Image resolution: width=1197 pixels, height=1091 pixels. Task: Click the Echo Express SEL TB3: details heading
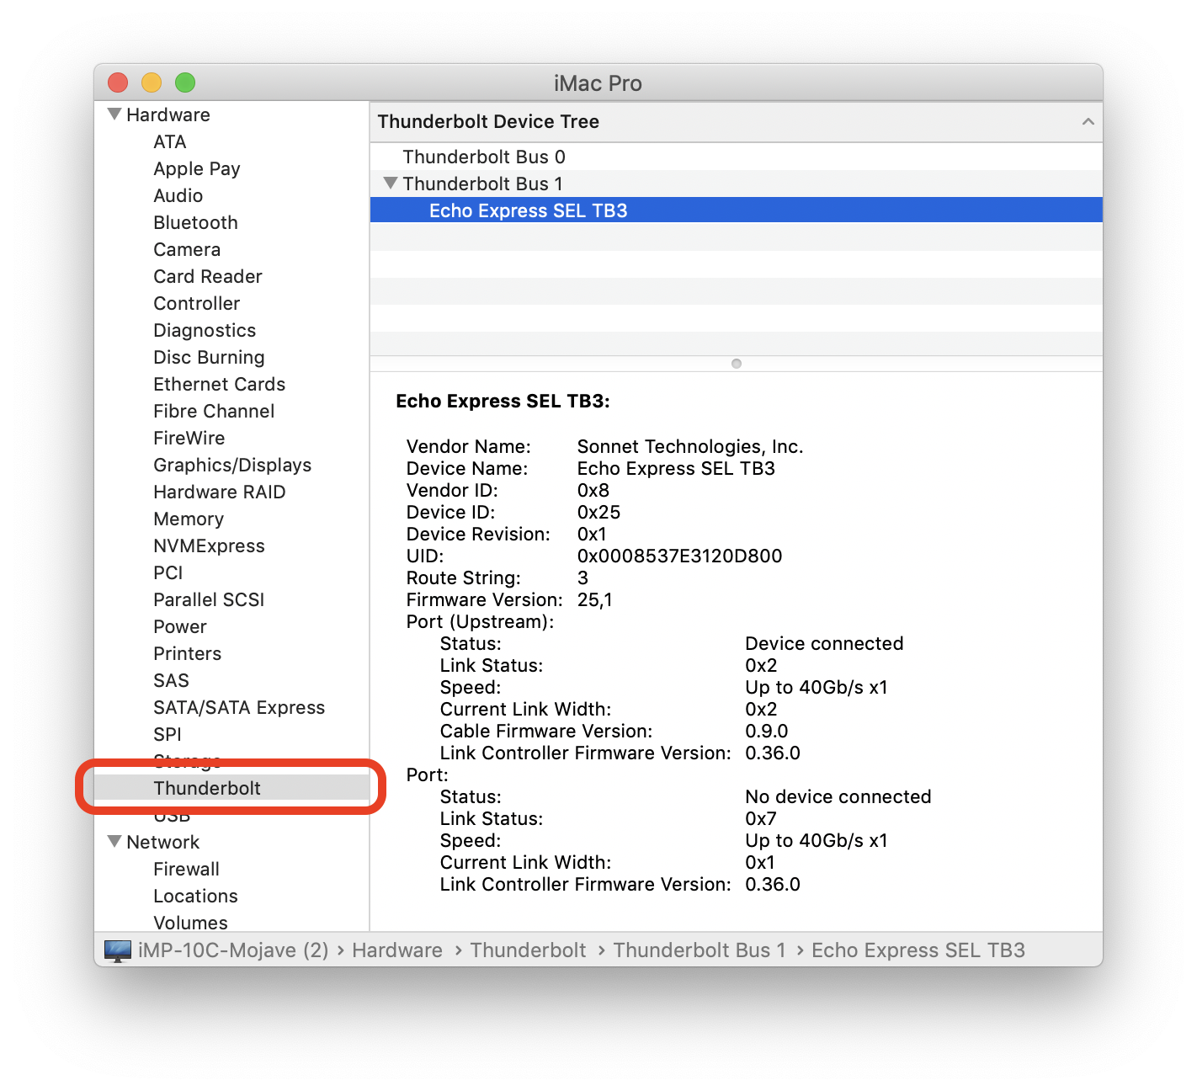[503, 401]
